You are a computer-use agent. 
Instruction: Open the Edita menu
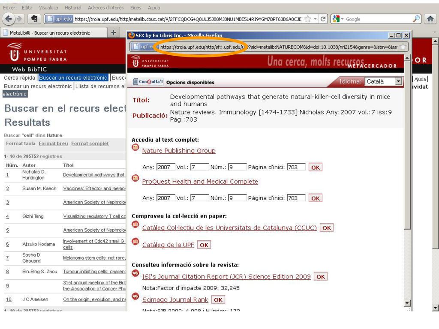click(x=27, y=8)
